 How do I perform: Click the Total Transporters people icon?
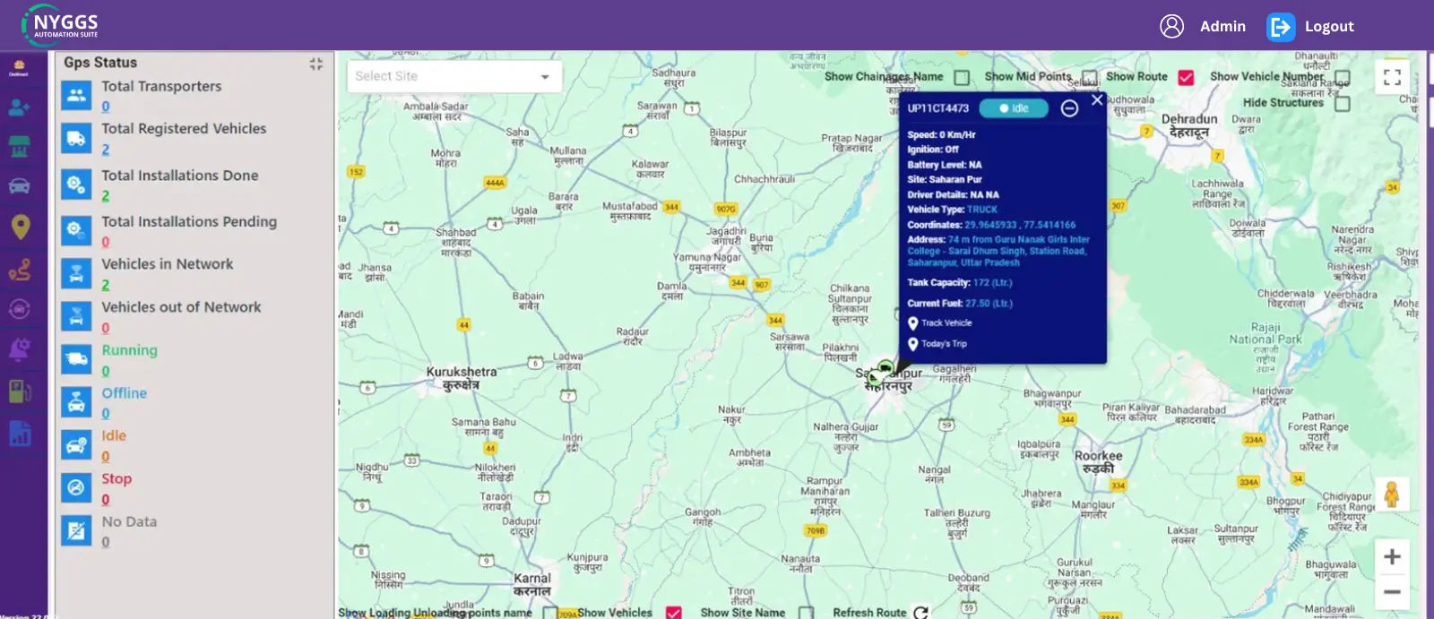tap(76, 96)
